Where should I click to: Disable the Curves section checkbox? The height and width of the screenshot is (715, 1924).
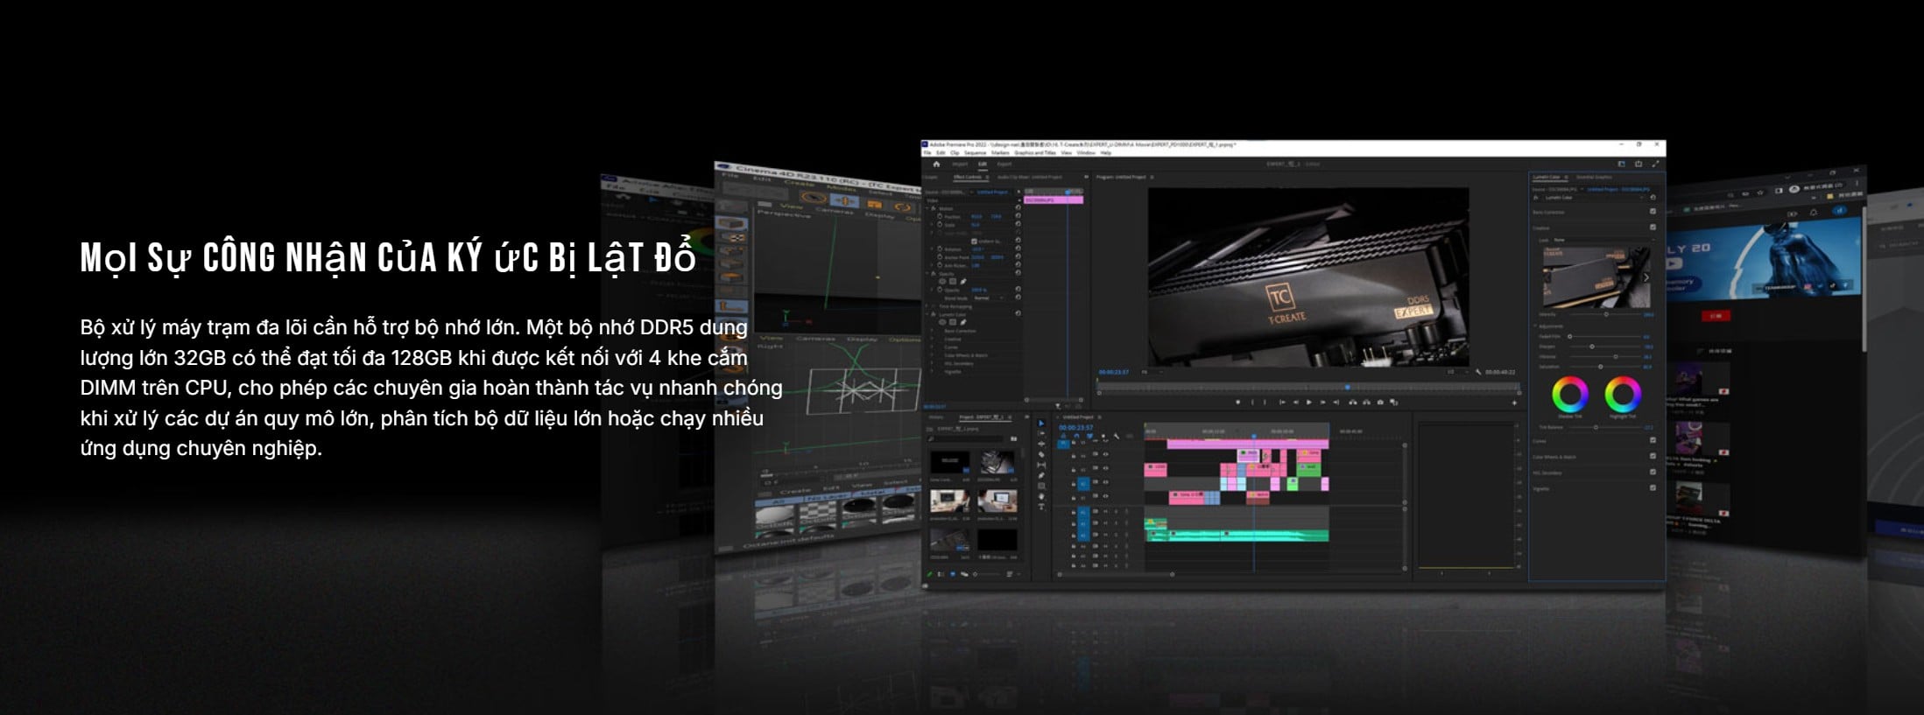[1653, 440]
